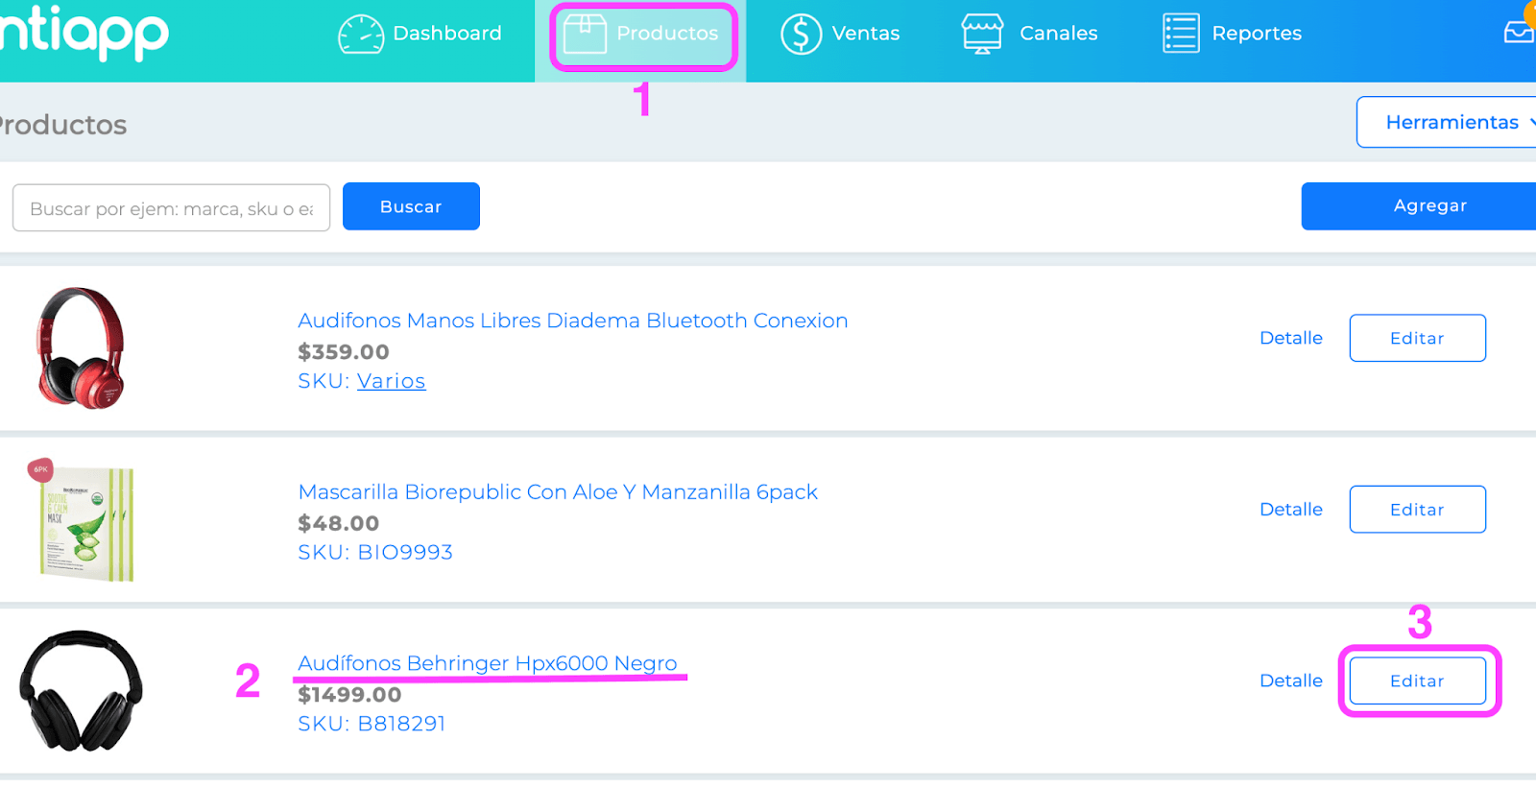
Task: Open the Audifonos Manos Libres Diadema product link
Action: click(573, 321)
